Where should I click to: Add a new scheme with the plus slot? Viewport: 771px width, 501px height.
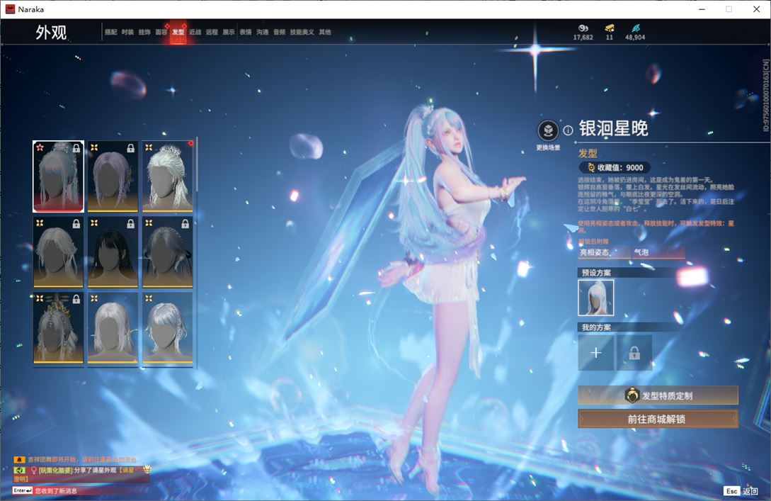[x=596, y=353]
